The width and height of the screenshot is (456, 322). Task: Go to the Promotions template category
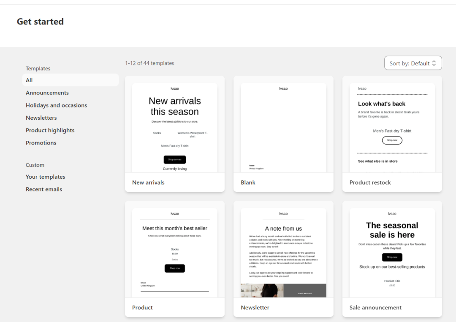click(41, 143)
